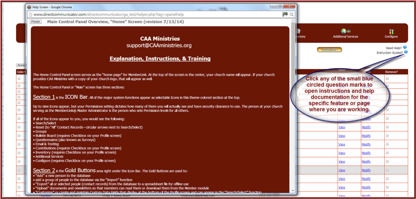
Task: Click the Need Help? blue question mark
Action: 405,47
